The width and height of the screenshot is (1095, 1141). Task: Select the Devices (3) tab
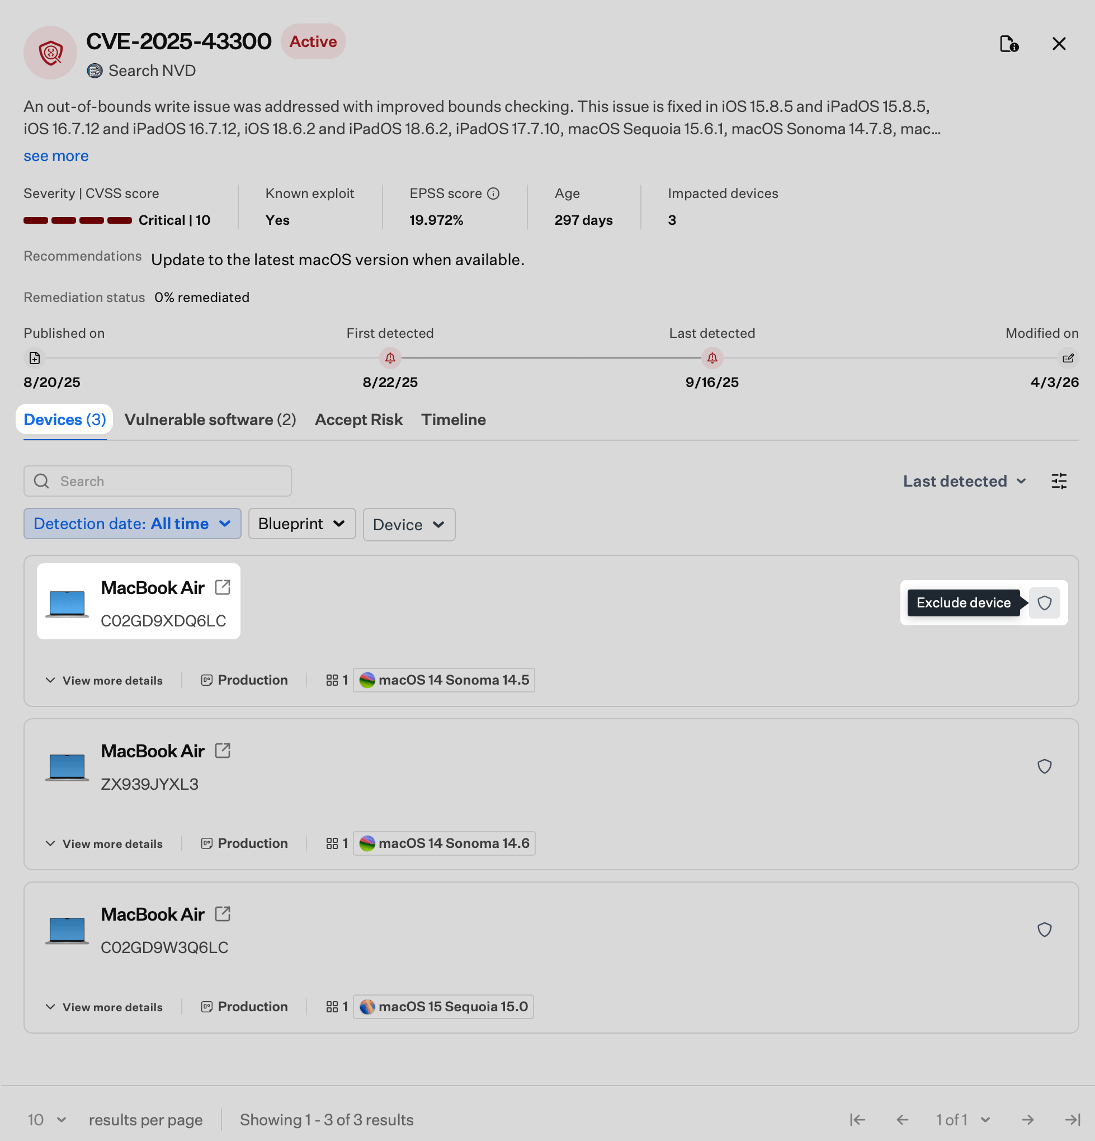pos(65,419)
